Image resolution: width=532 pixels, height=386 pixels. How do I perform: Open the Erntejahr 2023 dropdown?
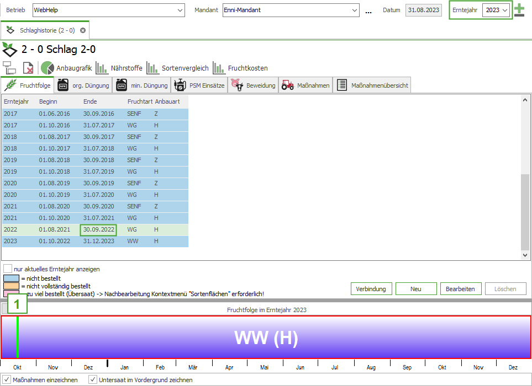point(504,10)
